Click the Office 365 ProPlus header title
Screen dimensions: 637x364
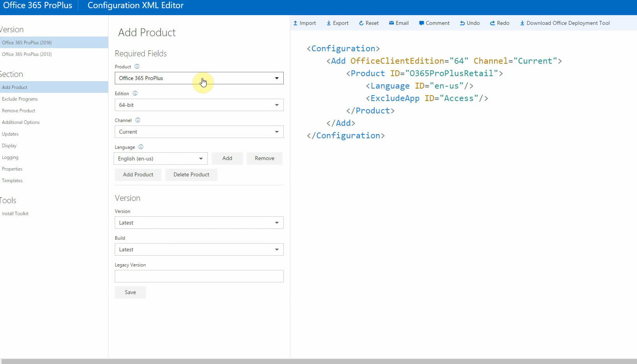tap(38, 5)
